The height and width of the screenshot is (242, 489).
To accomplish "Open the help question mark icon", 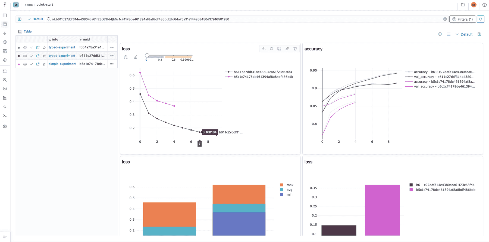I will (x=484, y=5).
